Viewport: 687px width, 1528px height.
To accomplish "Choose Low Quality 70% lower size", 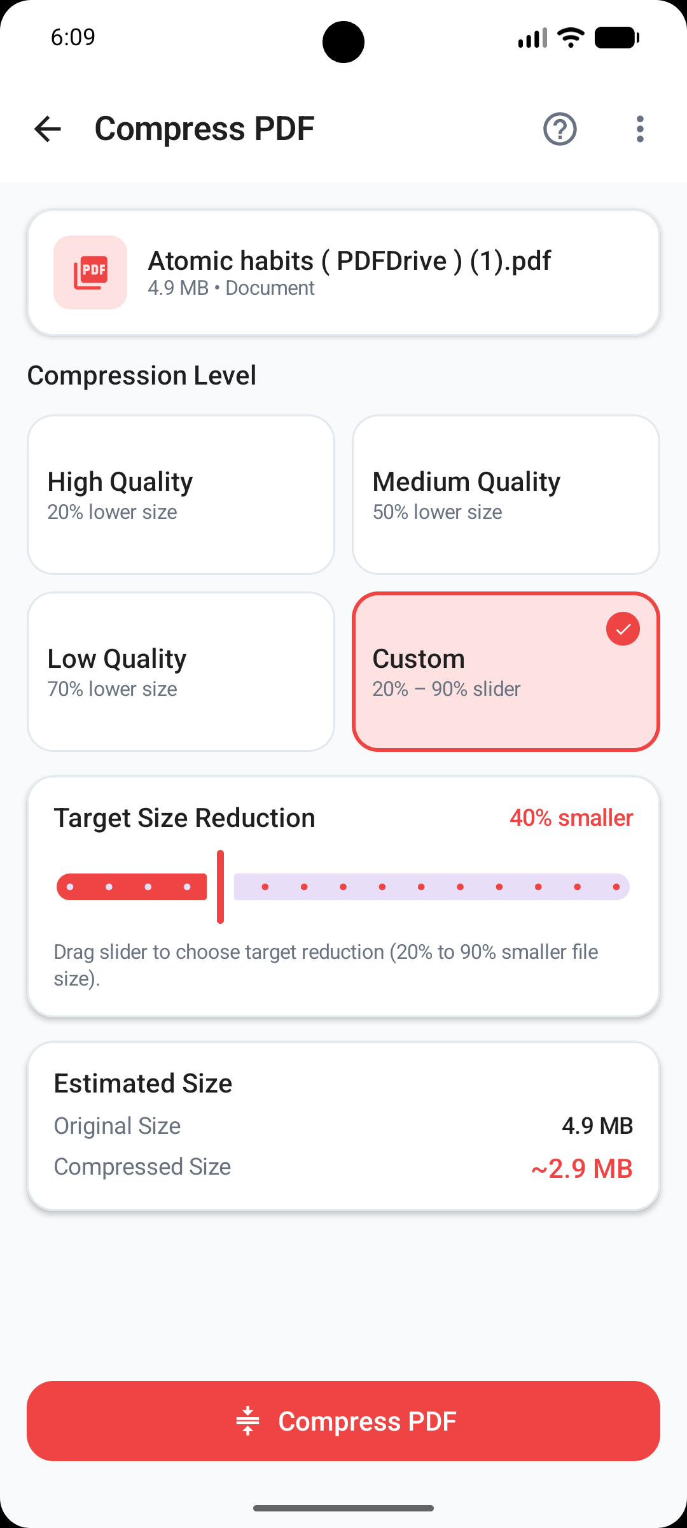I will click(181, 672).
